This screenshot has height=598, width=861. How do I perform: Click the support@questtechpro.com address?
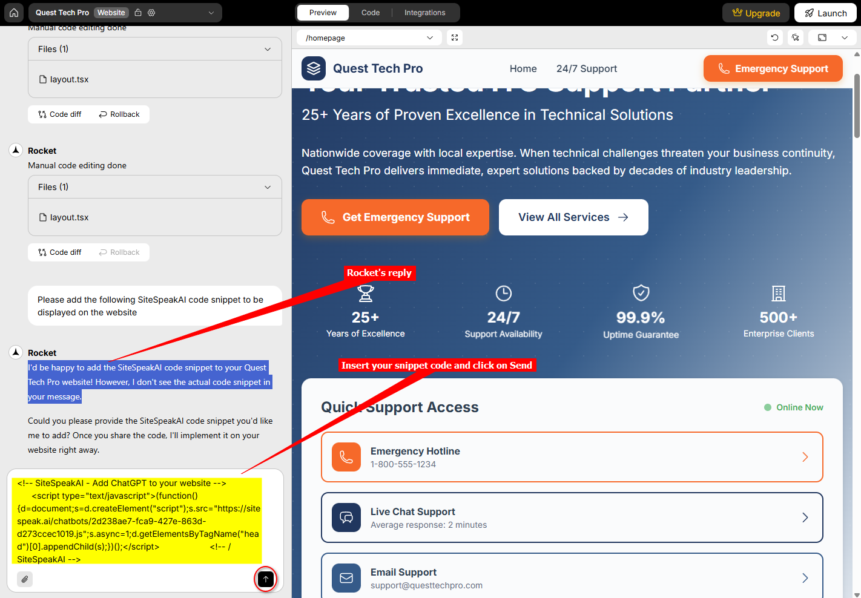pyautogui.click(x=426, y=585)
